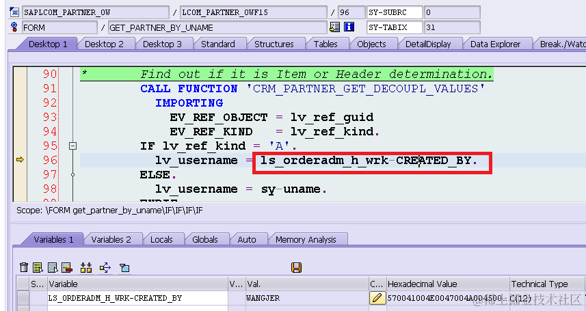The image size is (586, 311).
Task: Click the comment line about Item or Header
Action: coord(287,74)
